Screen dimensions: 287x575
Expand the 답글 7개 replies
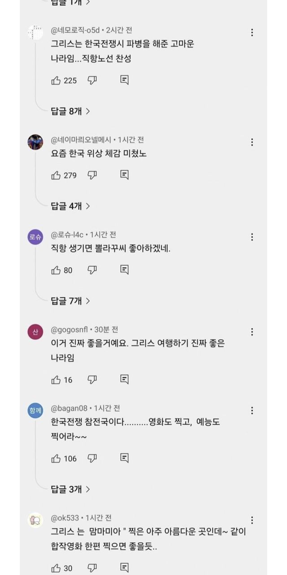tap(70, 301)
